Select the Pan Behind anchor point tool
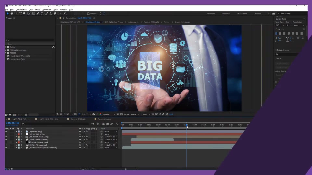 [x=29, y=14]
